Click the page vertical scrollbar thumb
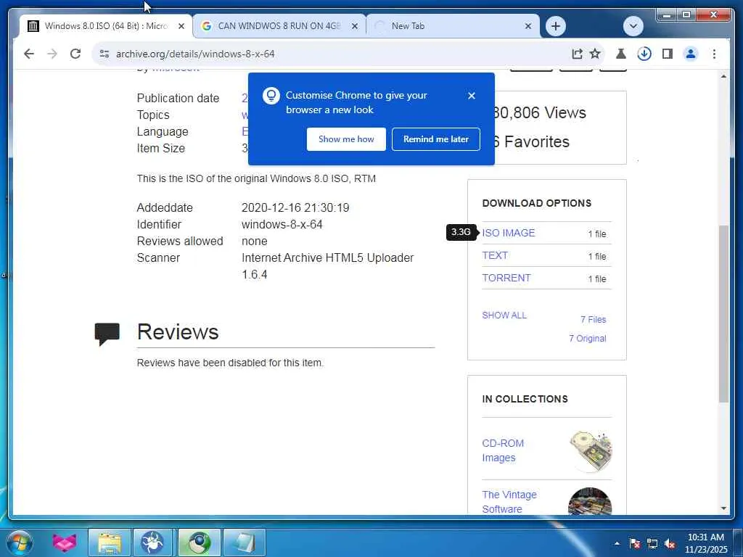 [723, 314]
